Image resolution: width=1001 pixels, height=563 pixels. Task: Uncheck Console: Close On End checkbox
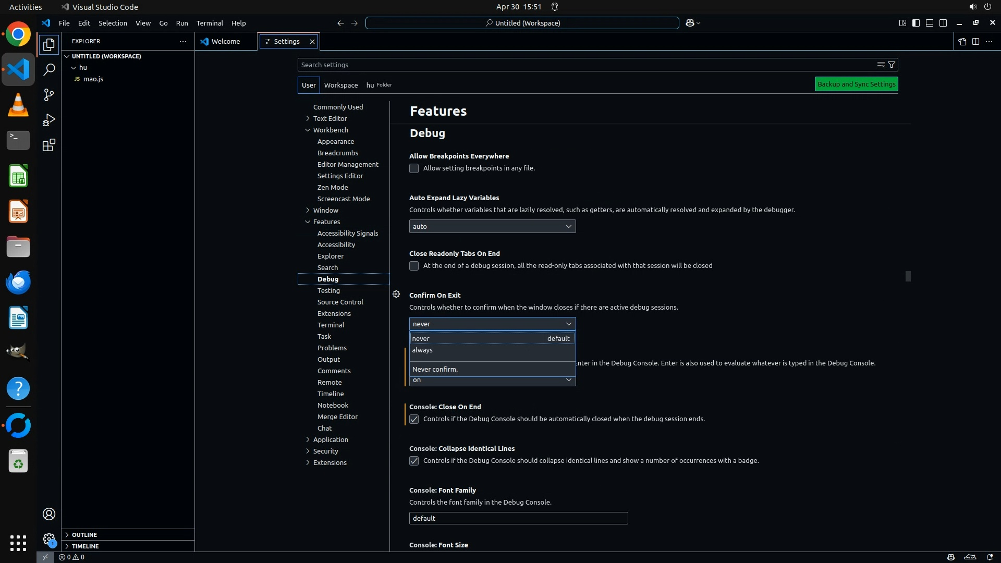point(414,419)
